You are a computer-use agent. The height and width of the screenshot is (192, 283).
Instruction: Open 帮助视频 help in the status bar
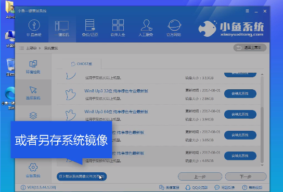(x=252, y=187)
